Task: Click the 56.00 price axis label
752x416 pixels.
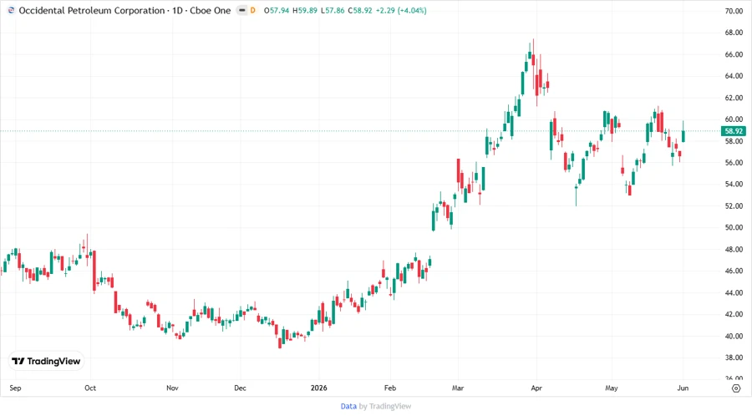Action: 734,162
